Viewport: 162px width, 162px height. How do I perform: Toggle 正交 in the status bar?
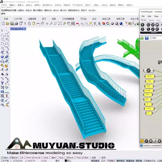(103, 161)
